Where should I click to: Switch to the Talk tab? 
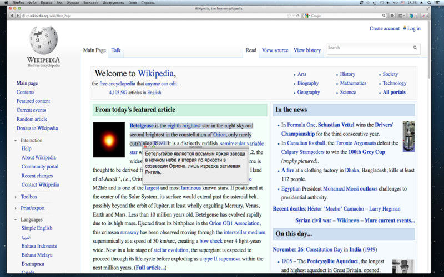point(116,50)
